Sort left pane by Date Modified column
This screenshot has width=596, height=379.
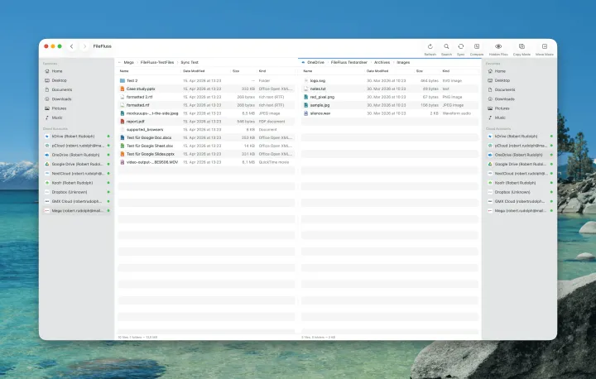[x=194, y=71]
